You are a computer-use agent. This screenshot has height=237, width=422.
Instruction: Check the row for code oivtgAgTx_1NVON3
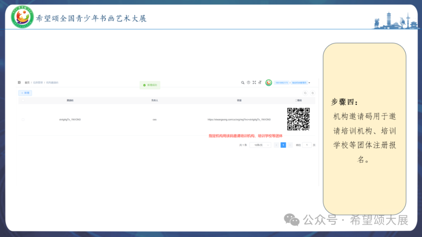pyautogui.click(x=22, y=120)
